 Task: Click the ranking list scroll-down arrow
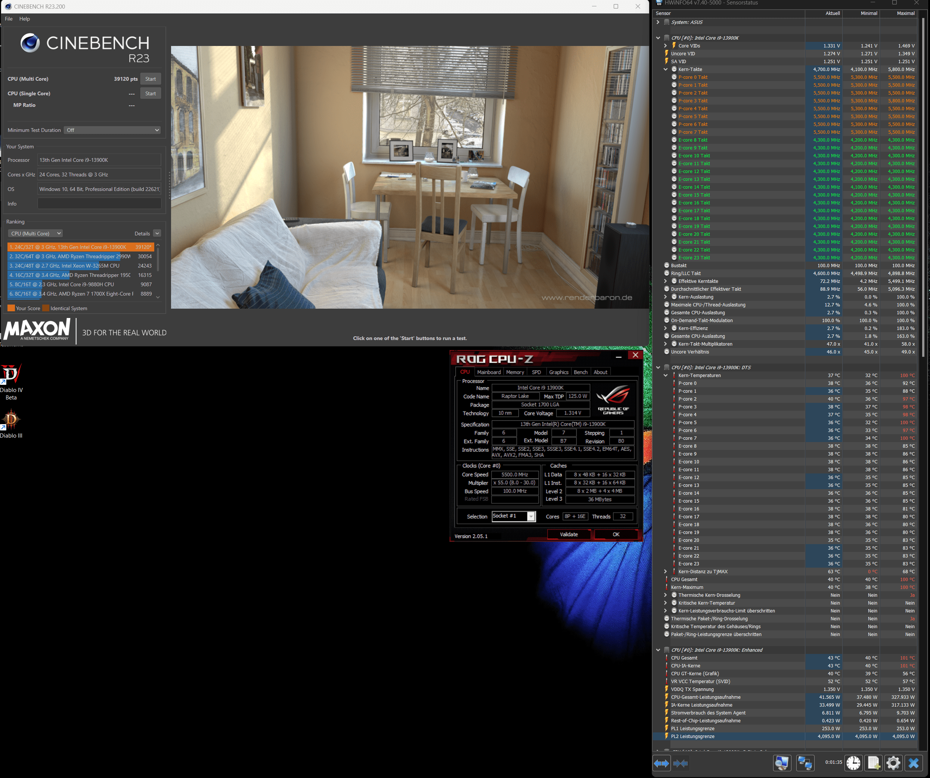[158, 297]
